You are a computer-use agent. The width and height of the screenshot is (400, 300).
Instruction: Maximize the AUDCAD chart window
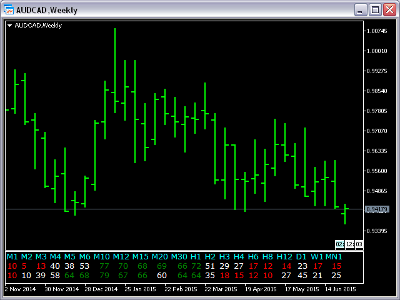(375, 9)
